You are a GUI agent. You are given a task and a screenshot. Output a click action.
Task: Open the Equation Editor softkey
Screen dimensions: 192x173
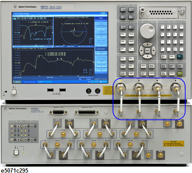point(101,49)
